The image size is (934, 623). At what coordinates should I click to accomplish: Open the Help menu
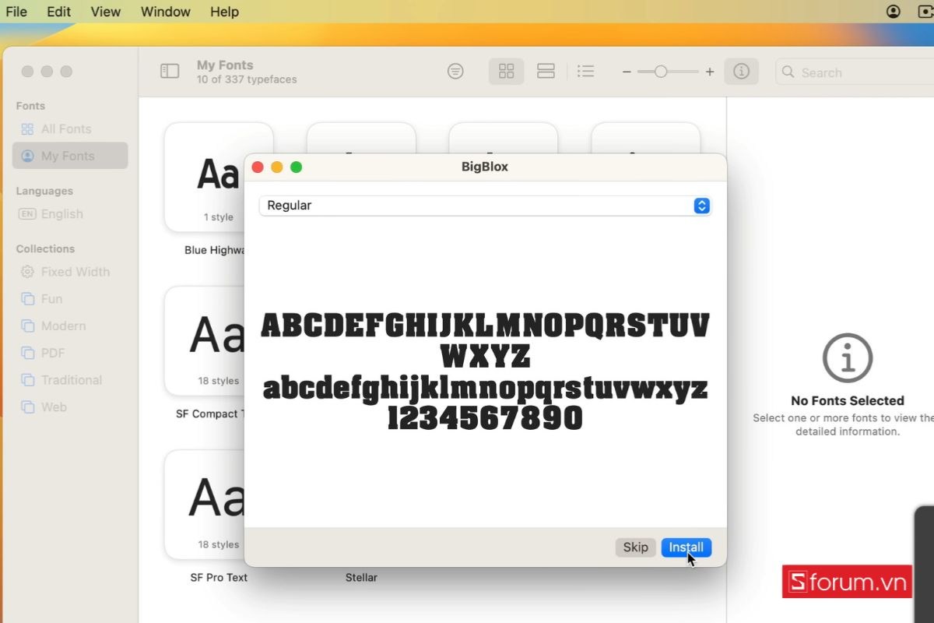[225, 12]
